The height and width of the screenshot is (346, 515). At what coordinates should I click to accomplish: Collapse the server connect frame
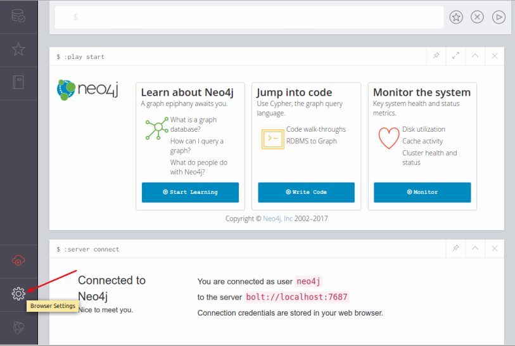coord(475,249)
